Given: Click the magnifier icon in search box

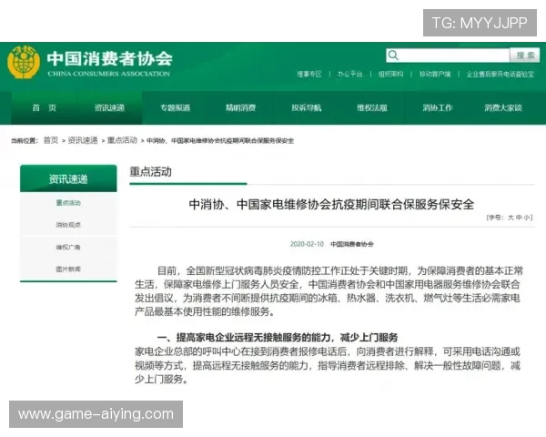Looking at the screenshot, I should click(393, 55).
